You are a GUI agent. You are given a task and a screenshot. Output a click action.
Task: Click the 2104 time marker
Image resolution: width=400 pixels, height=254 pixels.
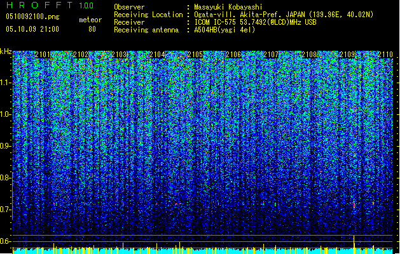(157, 55)
